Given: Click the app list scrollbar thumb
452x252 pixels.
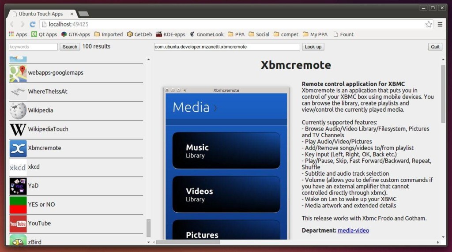Looking at the screenshot, I should tap(148, 228).
